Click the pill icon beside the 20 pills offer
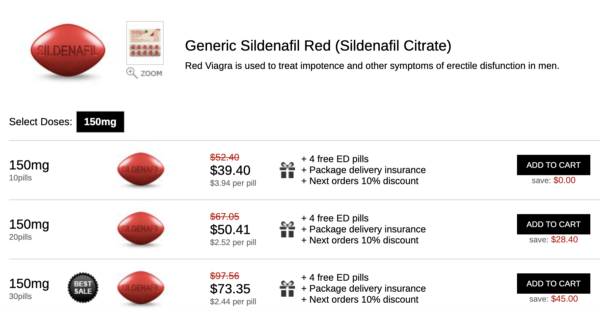 140,228
